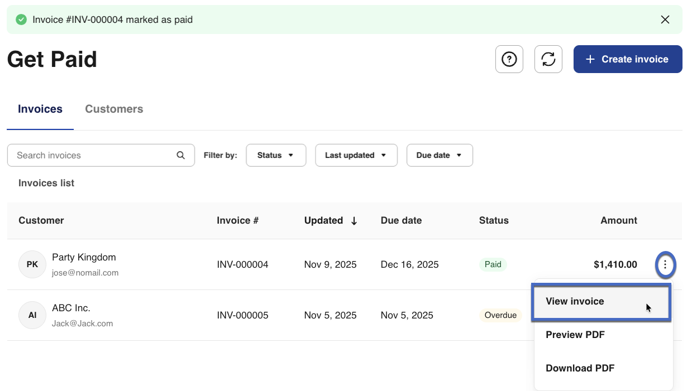692x391 pixels.
Task: Select the Invoices tab
Action: point(40,109)
